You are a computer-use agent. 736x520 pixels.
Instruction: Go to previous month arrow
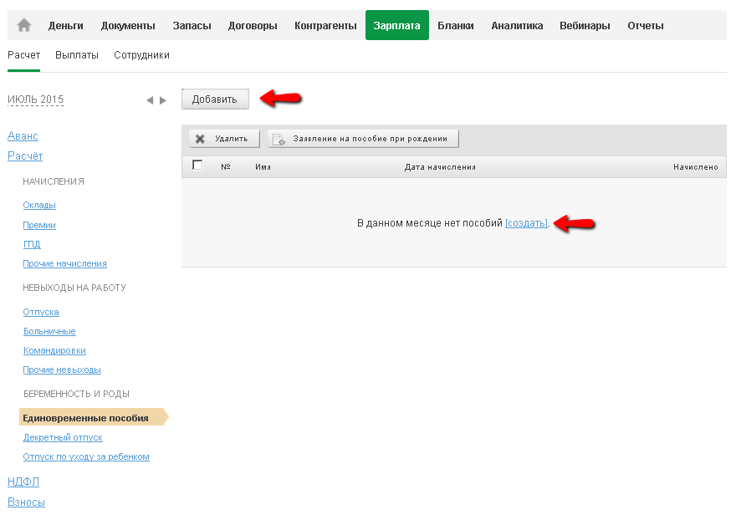point(150,100)
